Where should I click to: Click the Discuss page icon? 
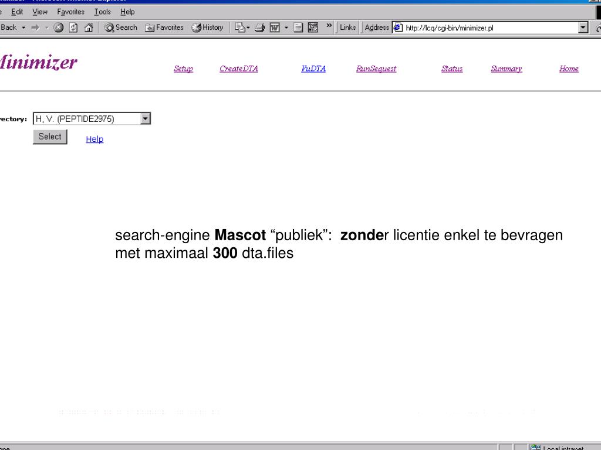(298, 28)
